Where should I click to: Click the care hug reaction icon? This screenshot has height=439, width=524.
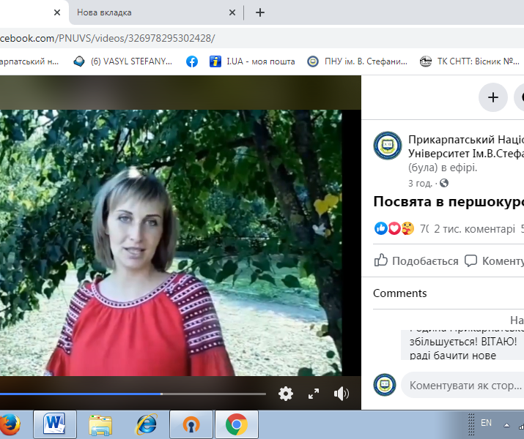coord(407,228)
